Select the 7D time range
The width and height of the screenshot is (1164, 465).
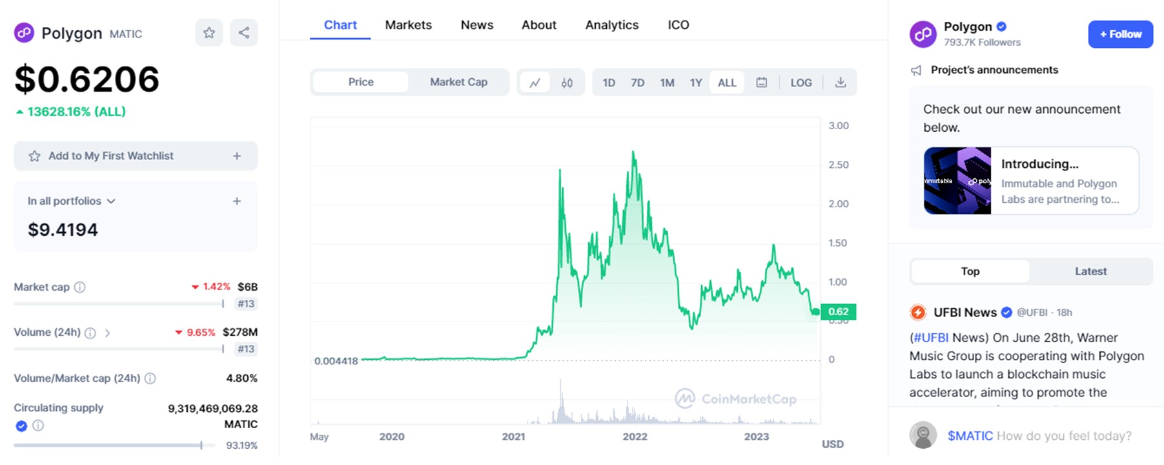(x=637, y=83)
